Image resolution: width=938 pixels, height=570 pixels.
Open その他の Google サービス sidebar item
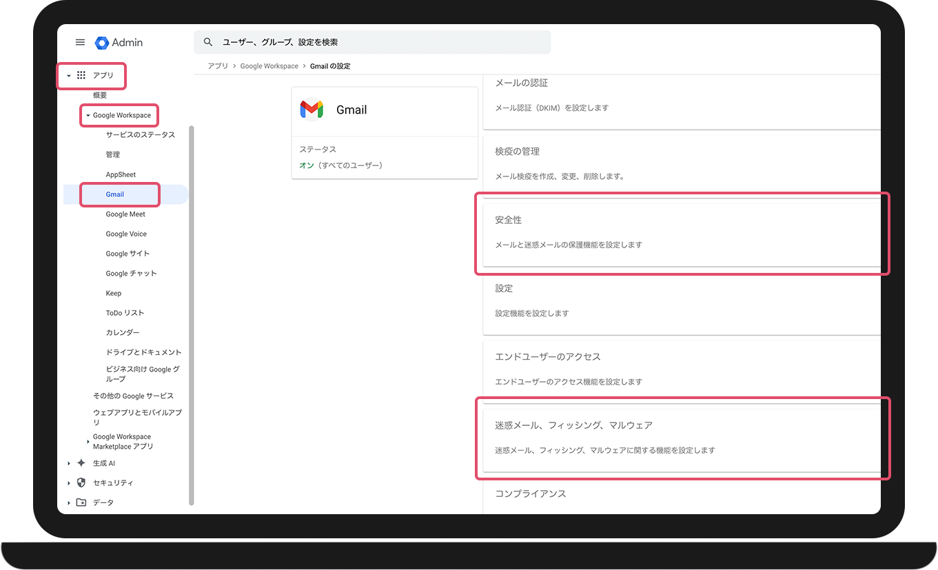tap(133, 396)
